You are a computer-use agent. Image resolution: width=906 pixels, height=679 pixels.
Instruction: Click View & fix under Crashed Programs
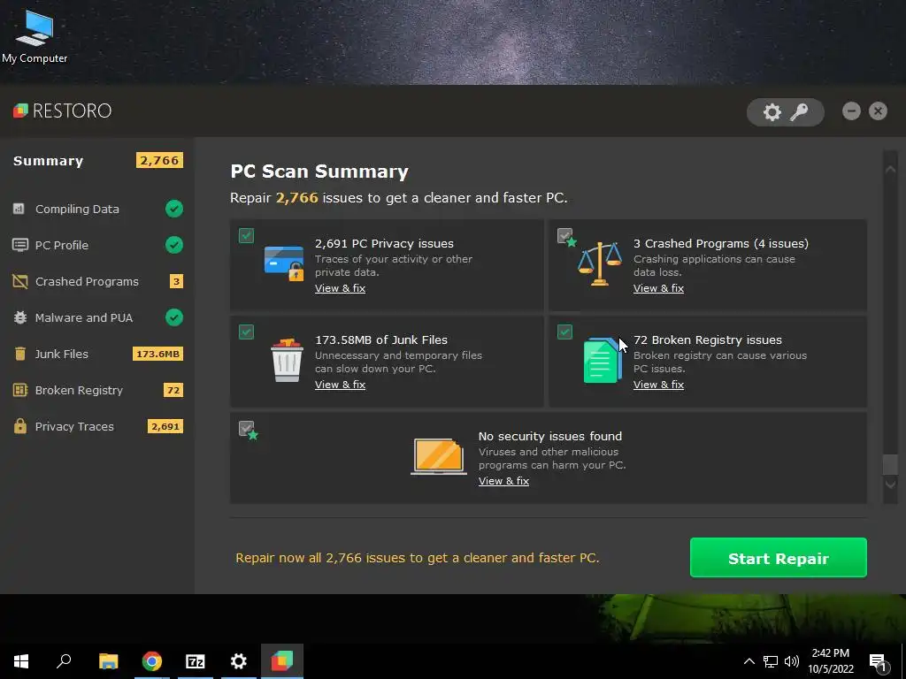(x=658, y=288)
